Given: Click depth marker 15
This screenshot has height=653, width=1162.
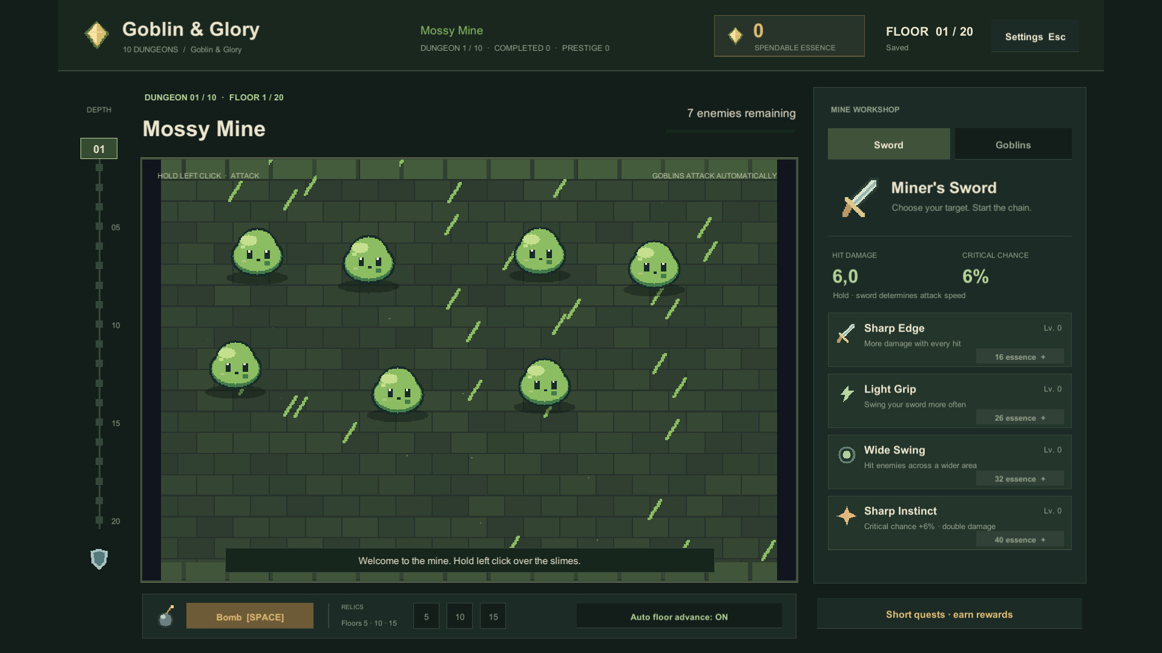Looking at the screenshot, I should (116, 423).
